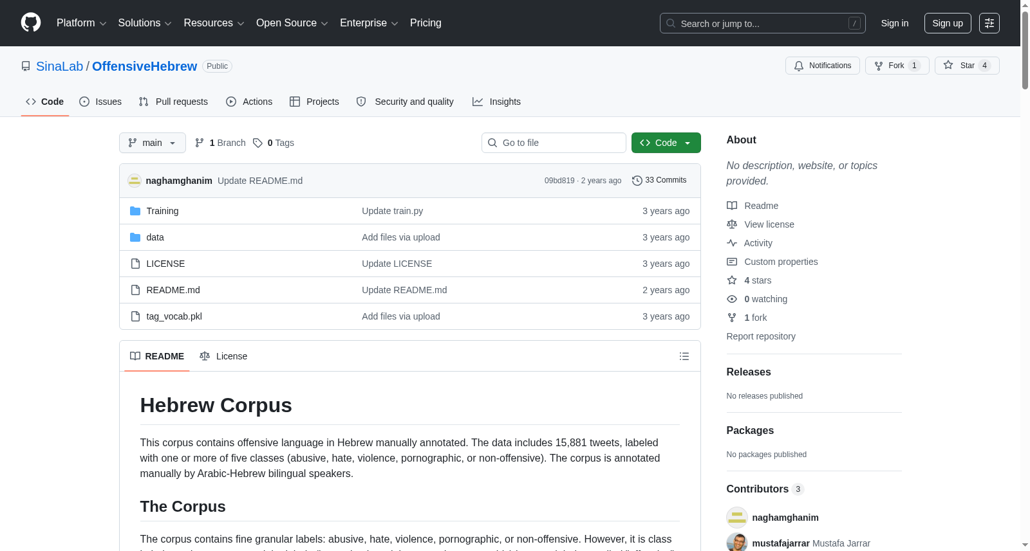Click the Go to file input

[554, 143]
